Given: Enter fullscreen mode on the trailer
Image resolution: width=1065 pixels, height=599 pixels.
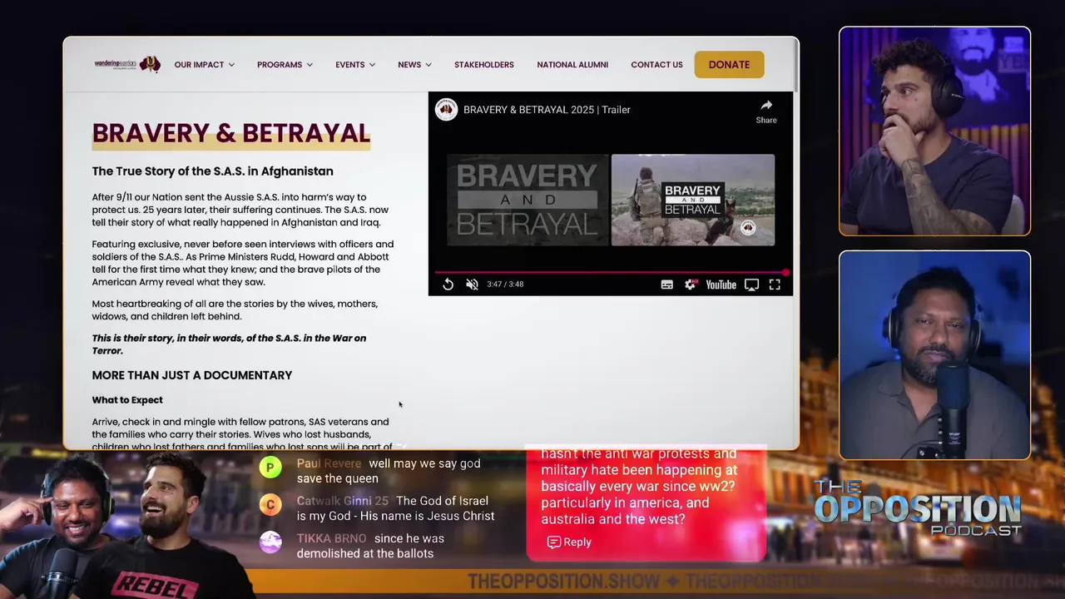Looking at the screenshot, I should tap(775, 285).
